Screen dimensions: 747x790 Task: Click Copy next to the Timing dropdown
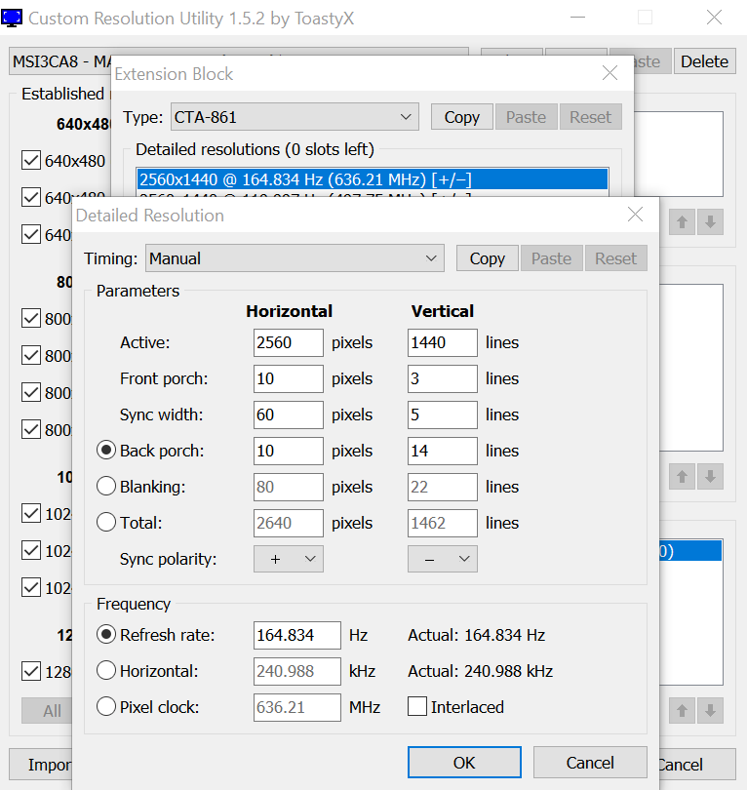tap(487, 258)
